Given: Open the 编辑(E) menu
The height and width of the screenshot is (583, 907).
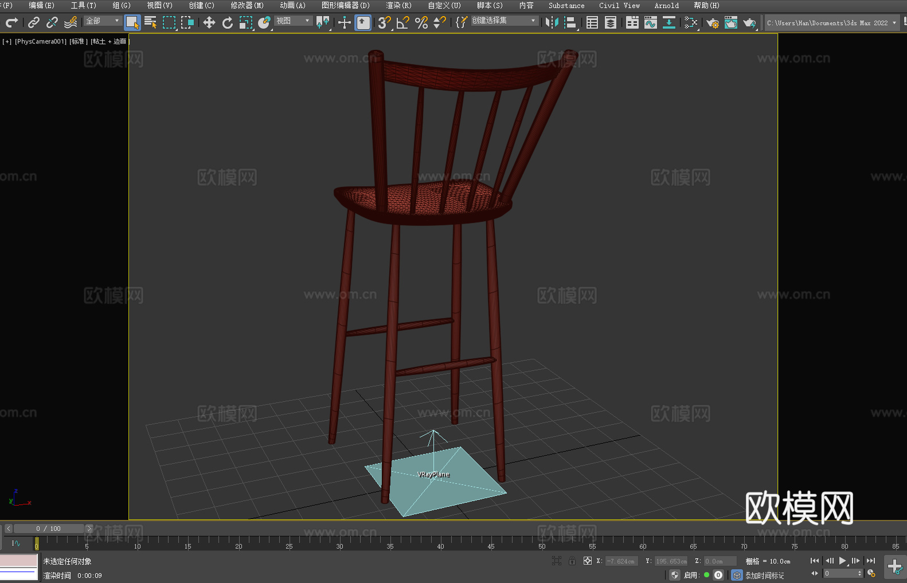Looking at the screenshot, I should (x=41, y=5).
